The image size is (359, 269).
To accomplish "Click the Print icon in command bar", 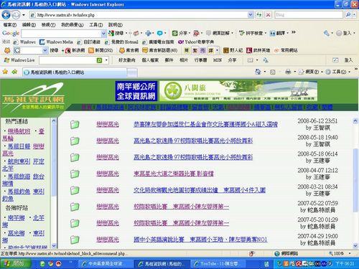I will tap(288, 72).
